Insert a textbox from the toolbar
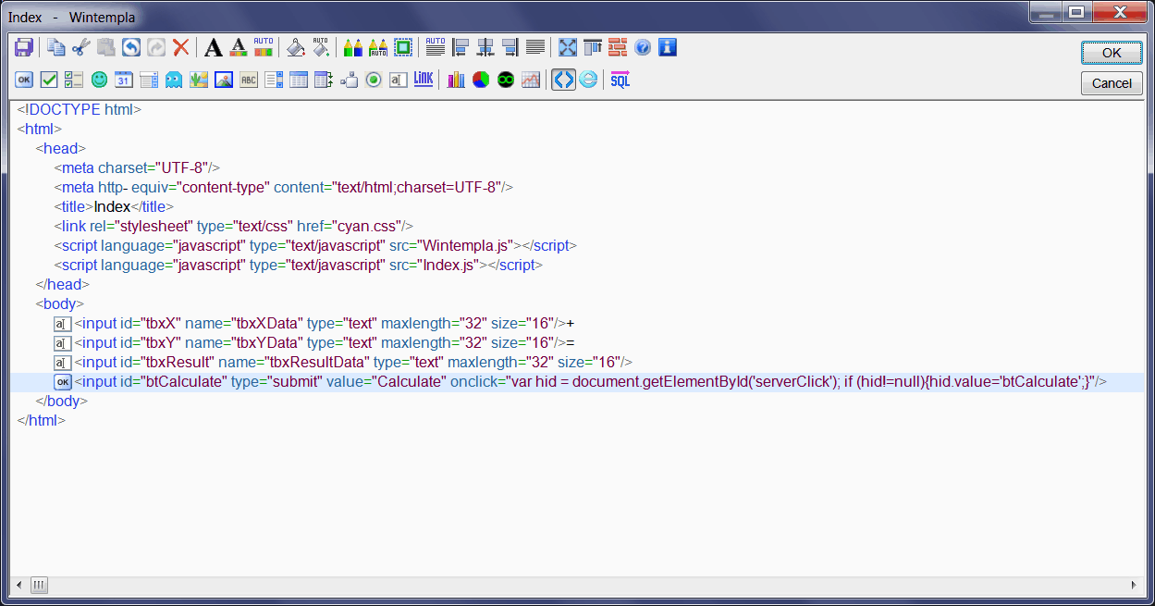Screen dimensions: 1155x606 point(399,80)
